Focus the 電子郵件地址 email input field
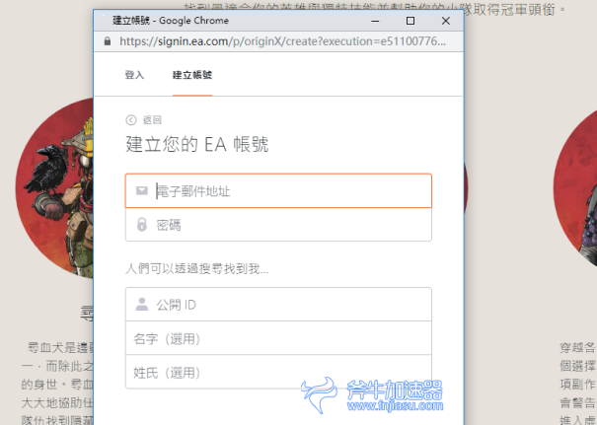The height and width of the screenshot is (425, 597). (x=278, y=191)
